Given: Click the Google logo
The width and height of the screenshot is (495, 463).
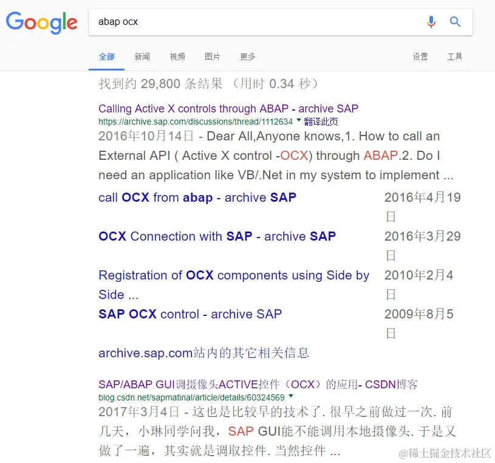Looking at the screenshot, I should click(42, 22).
